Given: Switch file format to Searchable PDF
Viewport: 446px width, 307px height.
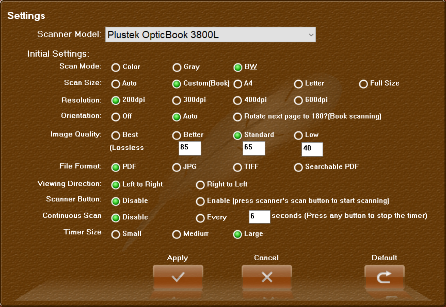Looking at the screenshot, I should [x=298, y=168].
